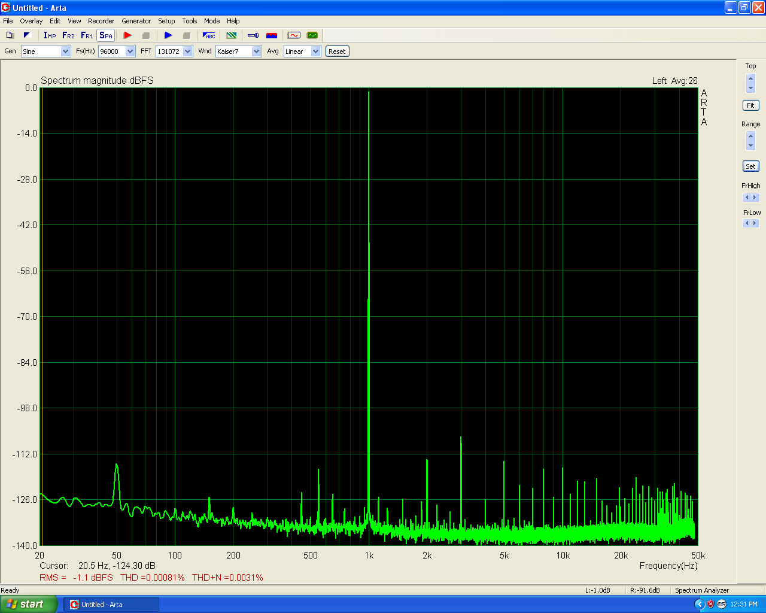Click the Set button
This screenshot has height=613, width=766.
pyautogui.click(x=750, y=166)
